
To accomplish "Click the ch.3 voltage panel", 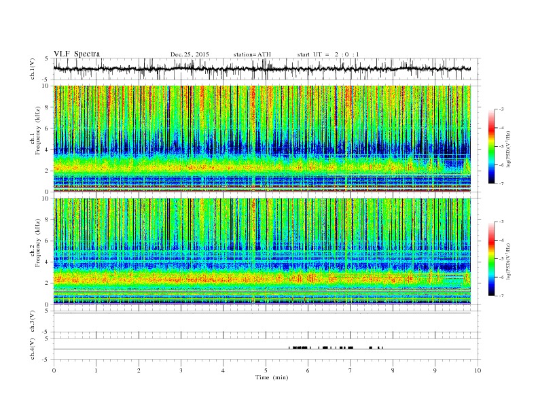I will 267,322.
